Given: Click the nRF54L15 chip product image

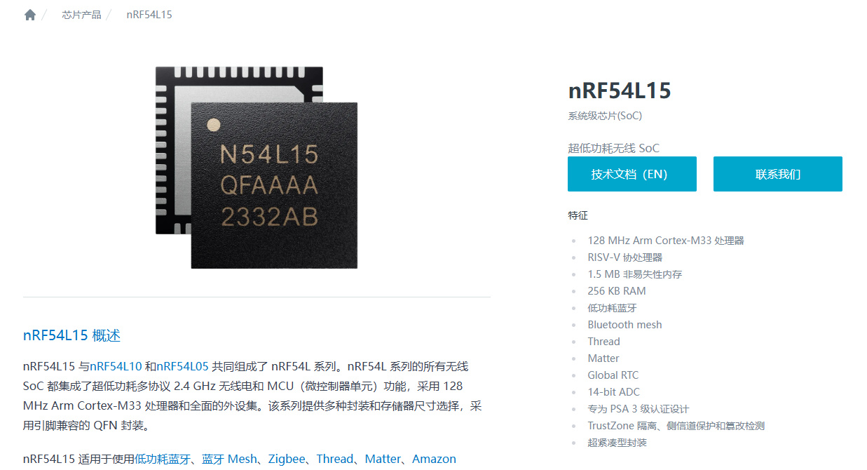Looking at the screenshot, I should click(257, 167).
